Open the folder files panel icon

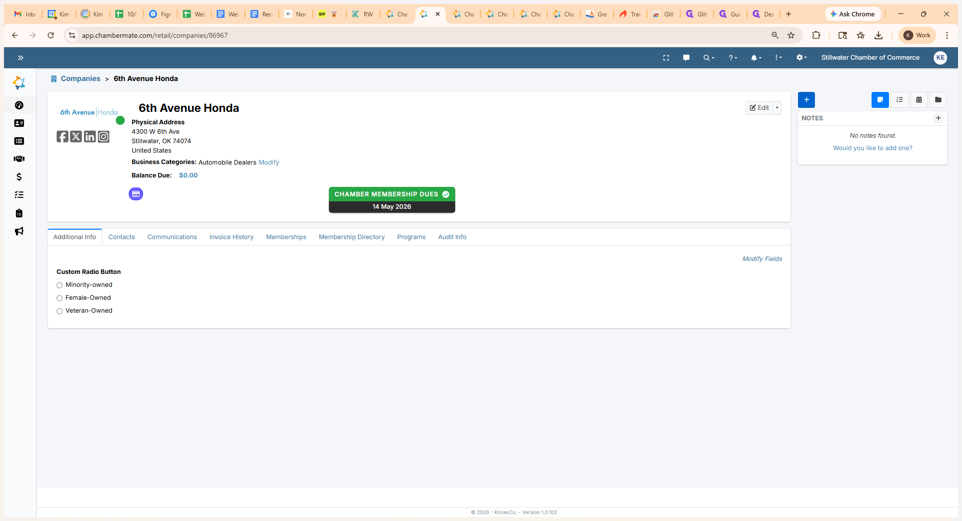tap(938, 100)
